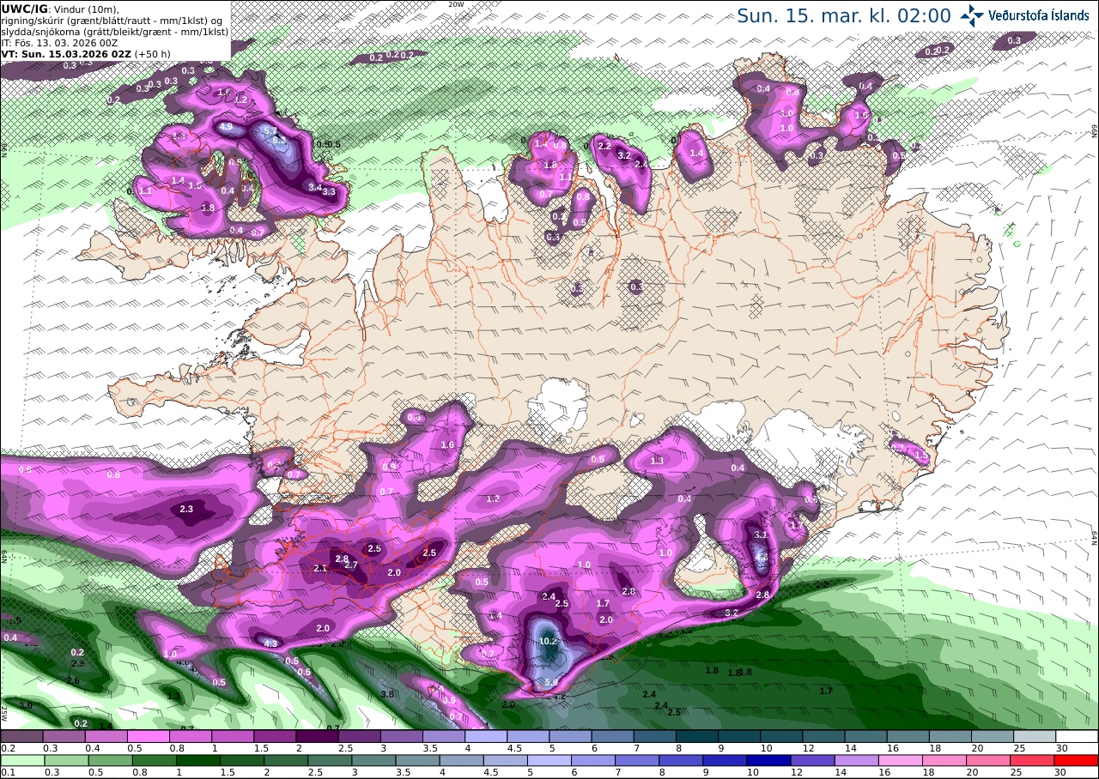Image resolution: width=1099 pixels, height=779 pixels.
Task: Click the 2.2 value on the north coast
Action: (x=604, y=146)
